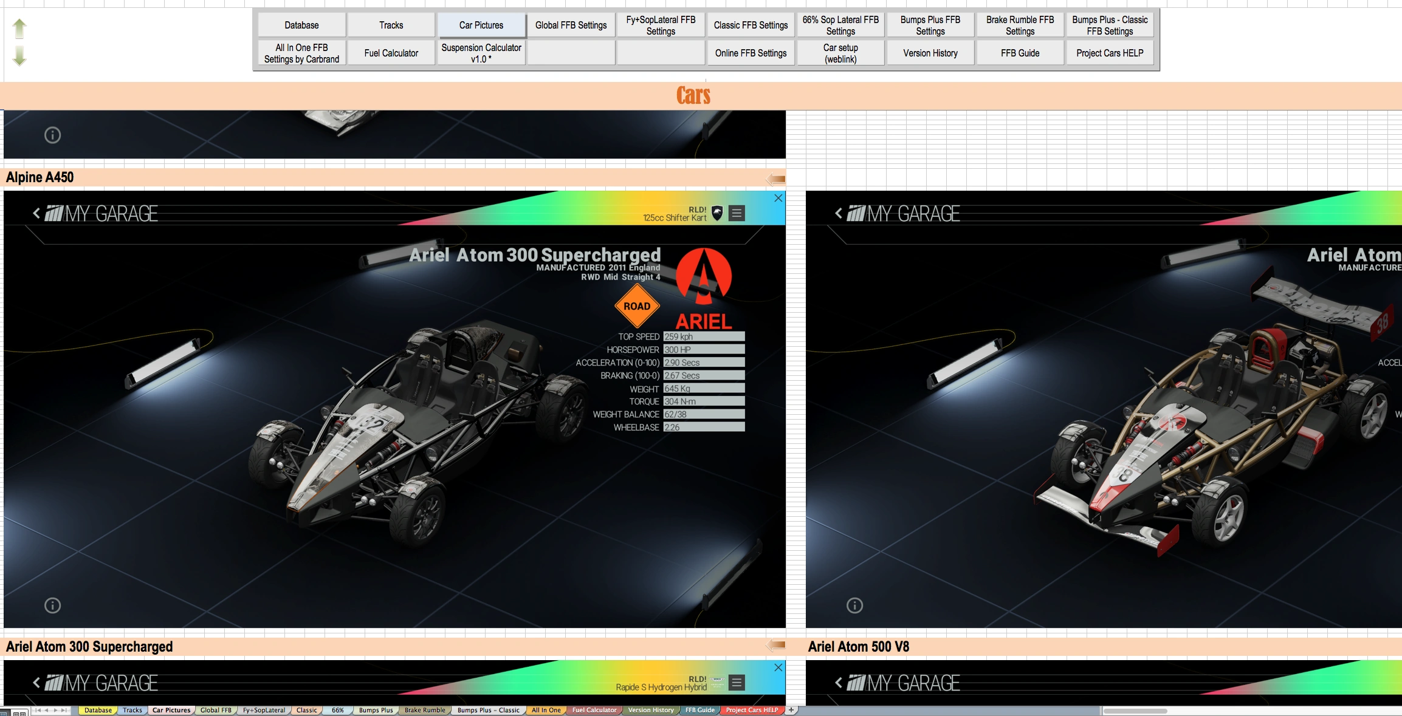Click the back arrow beside Ariel Atom 300 Supercharged

pos(776,646)
